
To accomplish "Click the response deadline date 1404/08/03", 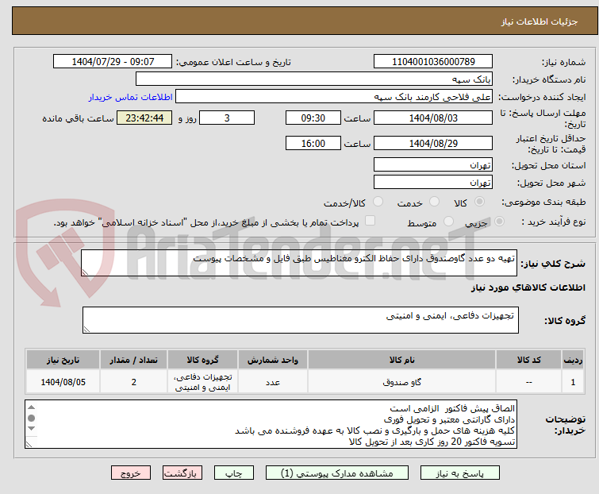I will point(433,118).
